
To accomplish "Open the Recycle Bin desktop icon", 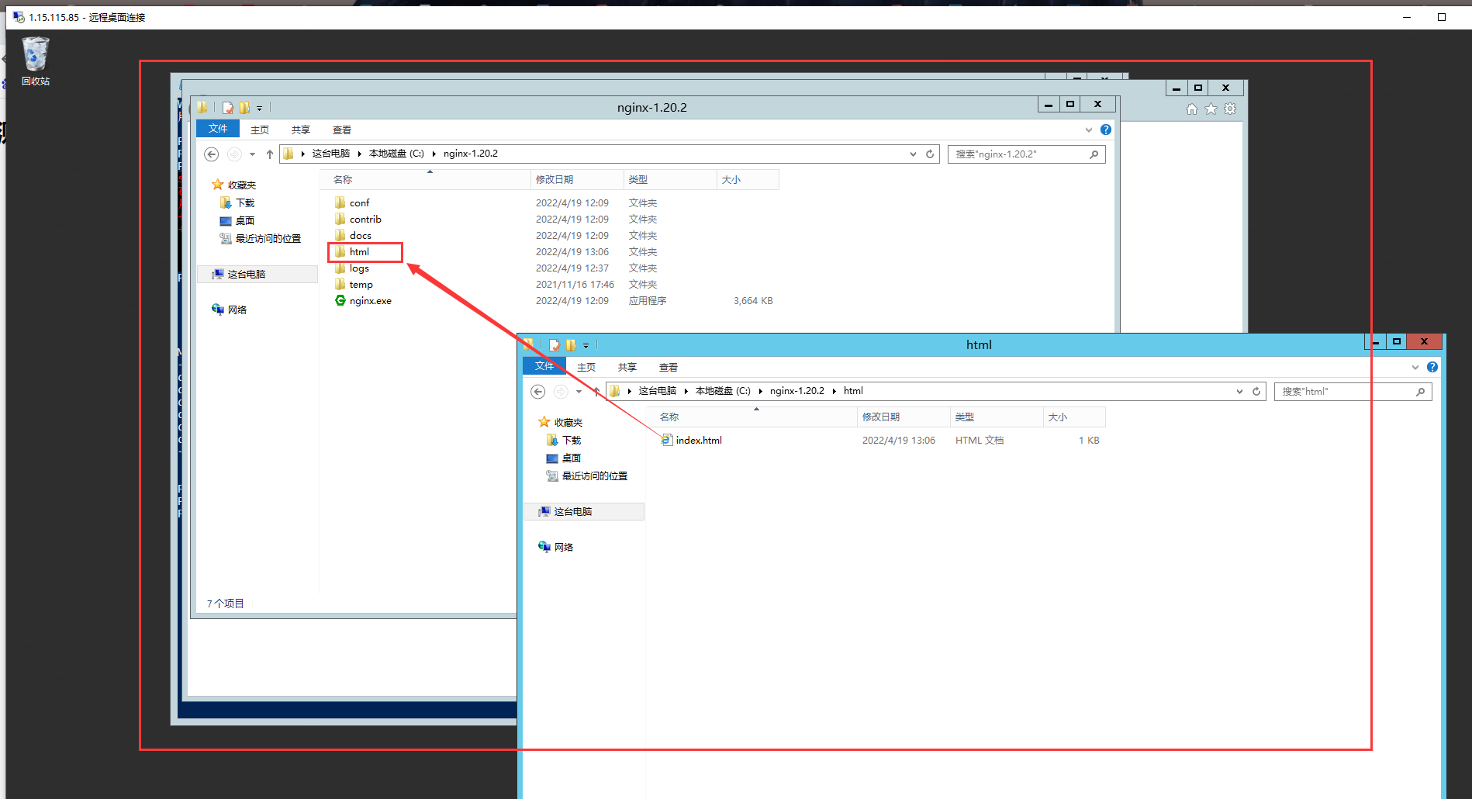I will tap(36, 61).
